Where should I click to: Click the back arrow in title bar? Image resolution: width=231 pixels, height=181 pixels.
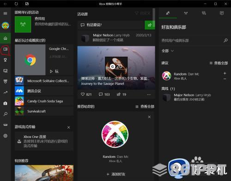click(x=5, y=4)
